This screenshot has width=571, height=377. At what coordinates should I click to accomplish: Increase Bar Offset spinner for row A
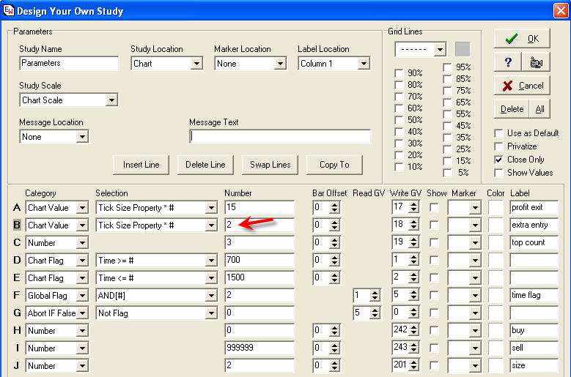pyautogui.click(x=335, y=204)
